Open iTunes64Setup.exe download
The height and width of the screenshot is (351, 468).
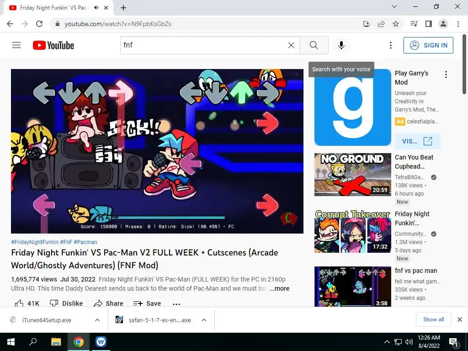[46, 320]
